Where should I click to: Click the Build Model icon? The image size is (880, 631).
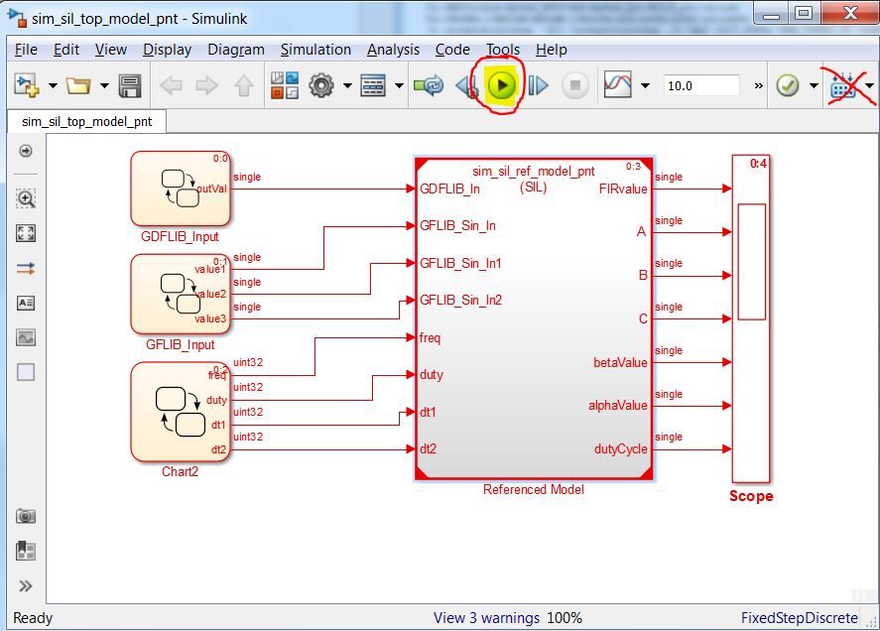point(843,86)
